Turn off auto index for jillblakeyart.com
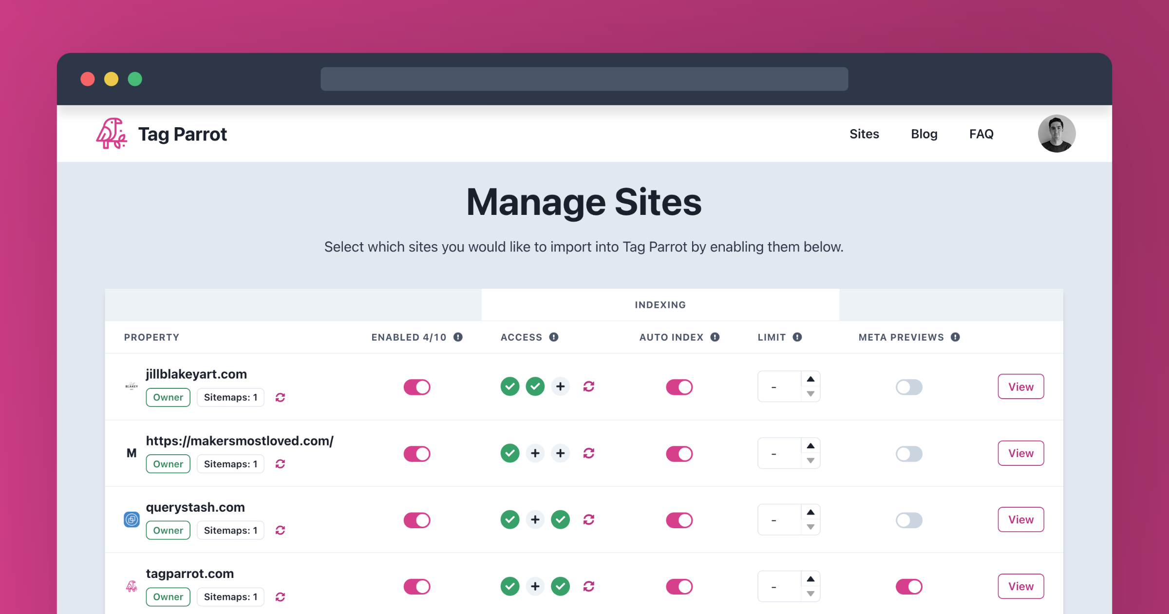Image resolution: width=1169 pixels, height=614 pixels. point(679,387)
